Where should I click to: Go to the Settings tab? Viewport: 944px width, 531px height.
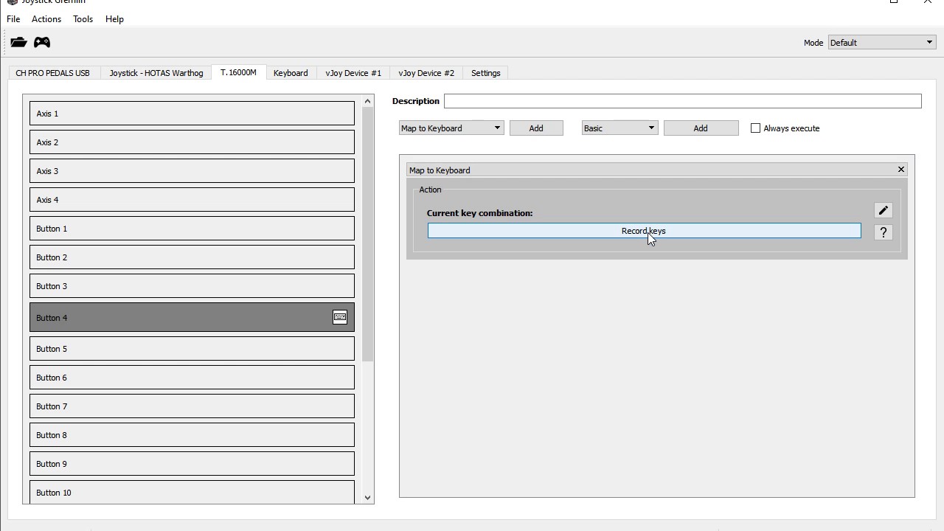(485, 73)
